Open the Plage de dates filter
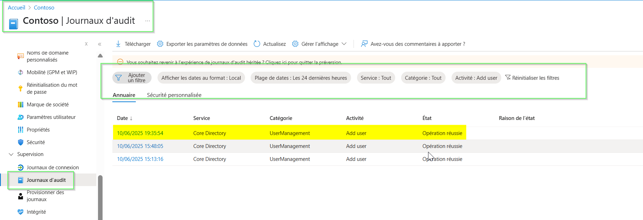Screen dimensions: 643x220 coord(301,78)
